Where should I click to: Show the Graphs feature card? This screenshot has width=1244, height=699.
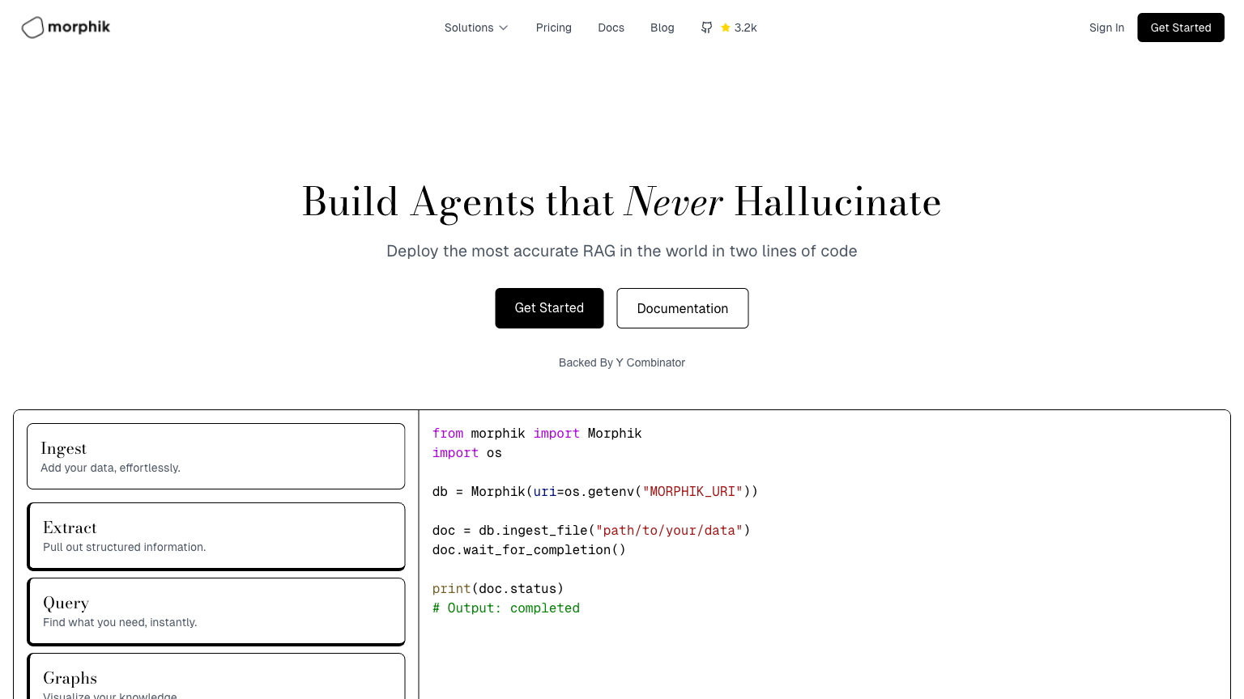click(x=215, y=680)
